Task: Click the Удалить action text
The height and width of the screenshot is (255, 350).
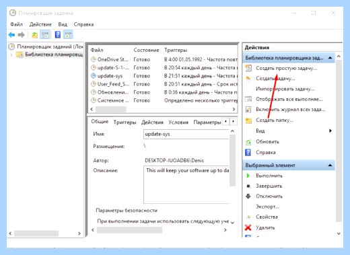Action: coord(265,227)
